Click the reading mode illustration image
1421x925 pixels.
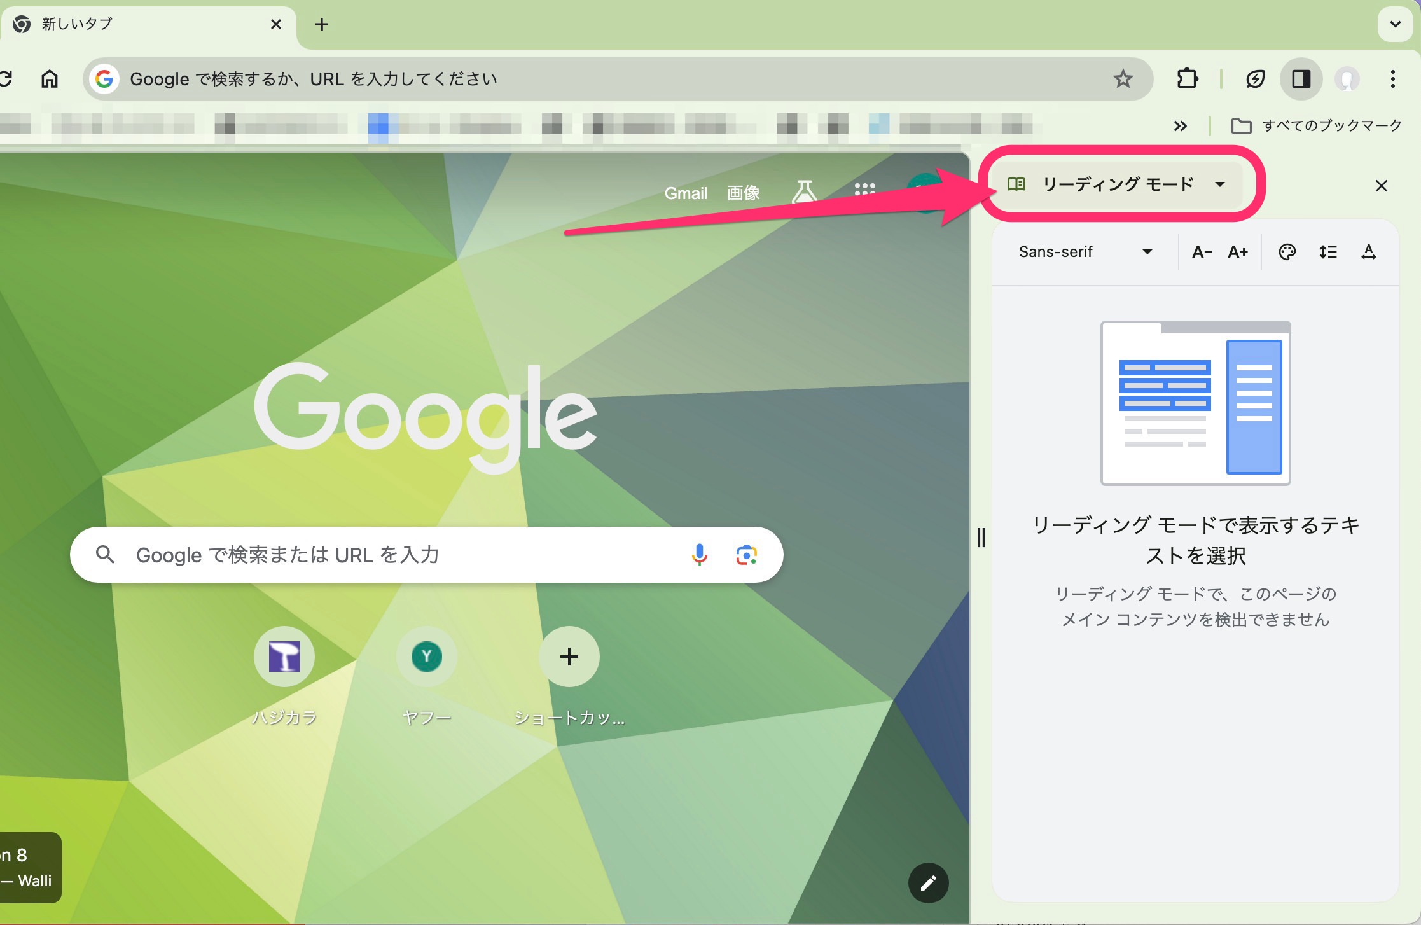[1195, 403]
